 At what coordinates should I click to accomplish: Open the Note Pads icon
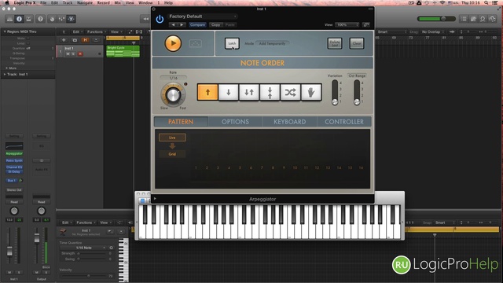pos(473,19)
